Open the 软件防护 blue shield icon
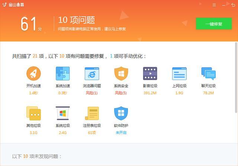The width and height of the screenshot is (238, 166). pyautogui.click(x=121, y=113)
